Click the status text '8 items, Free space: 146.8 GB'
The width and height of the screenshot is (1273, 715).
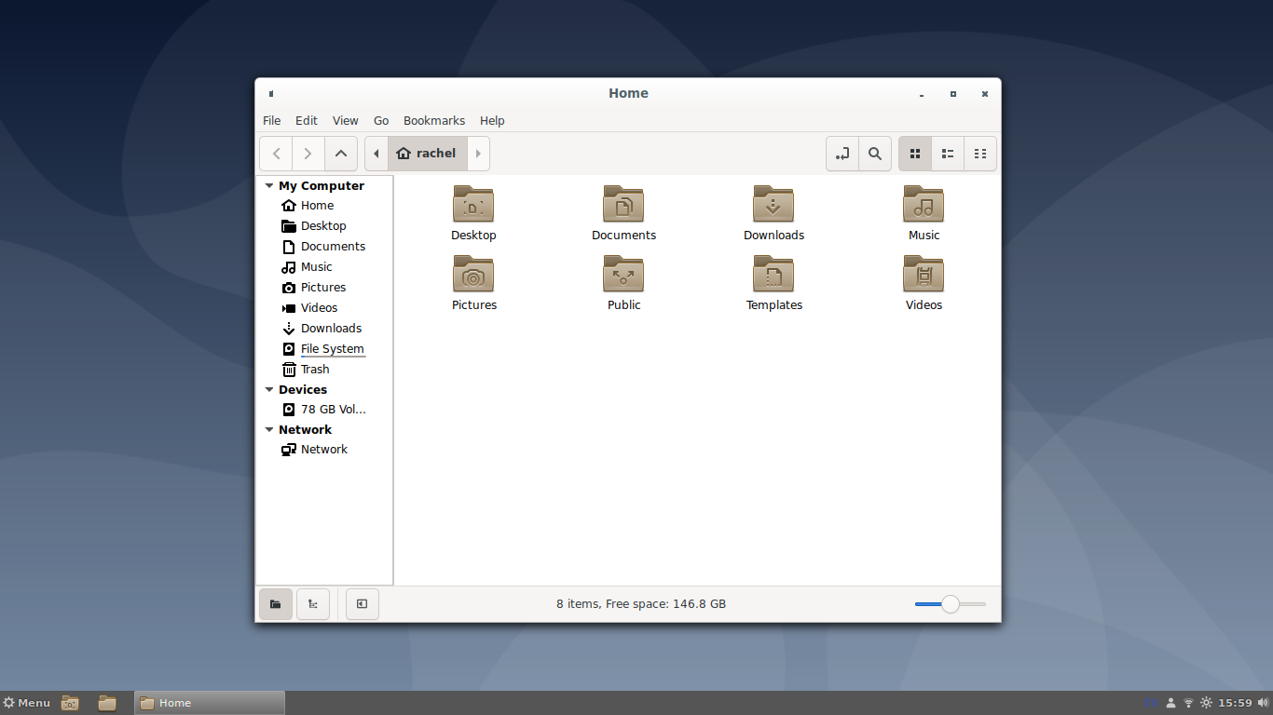pos(641,604)
